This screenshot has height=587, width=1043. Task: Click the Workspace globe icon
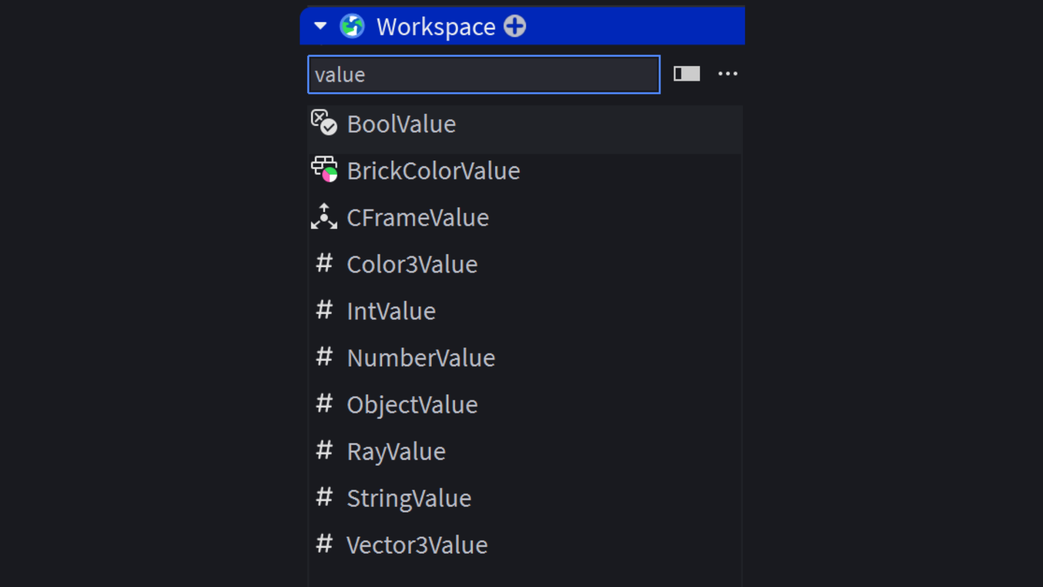click(352, 26)
